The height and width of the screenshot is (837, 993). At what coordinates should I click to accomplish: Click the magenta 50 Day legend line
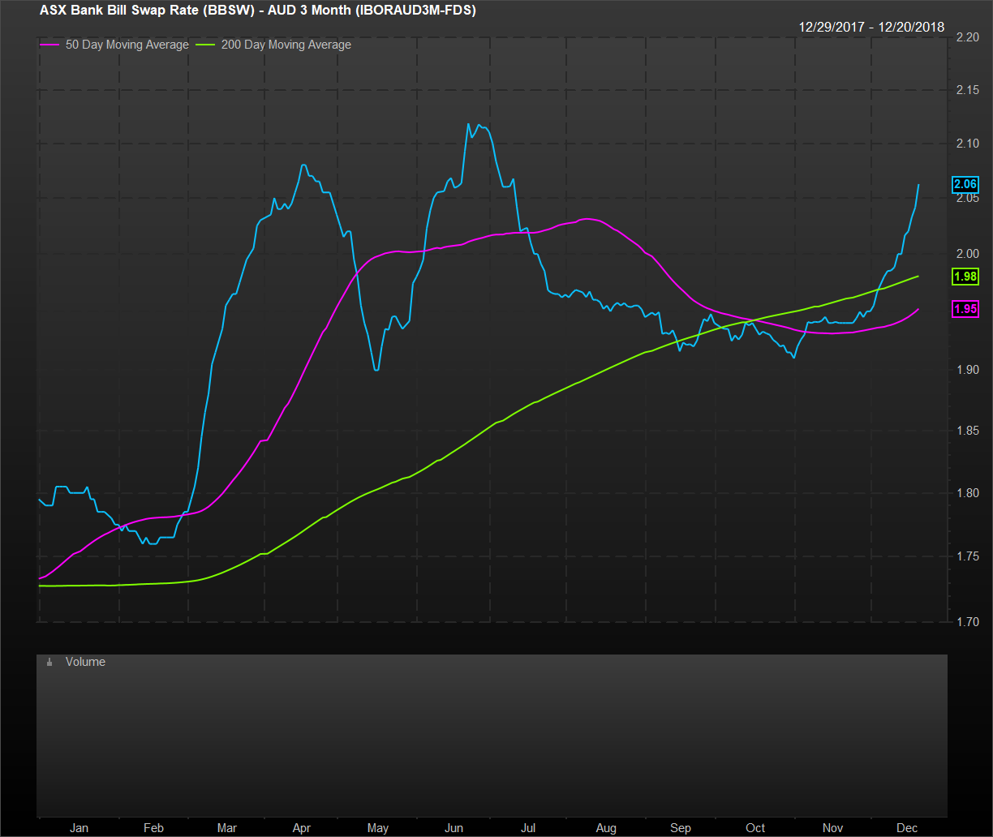point(49,45)
